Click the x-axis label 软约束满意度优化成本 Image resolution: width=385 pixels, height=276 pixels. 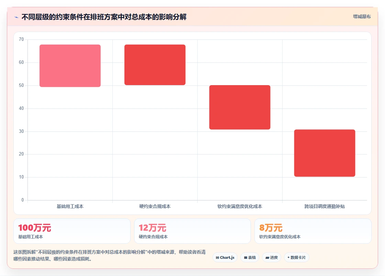[x=240, y=206]
